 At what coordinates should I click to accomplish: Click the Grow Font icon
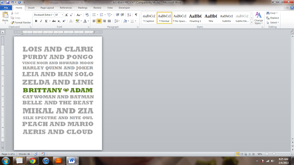tap(66, 15)
